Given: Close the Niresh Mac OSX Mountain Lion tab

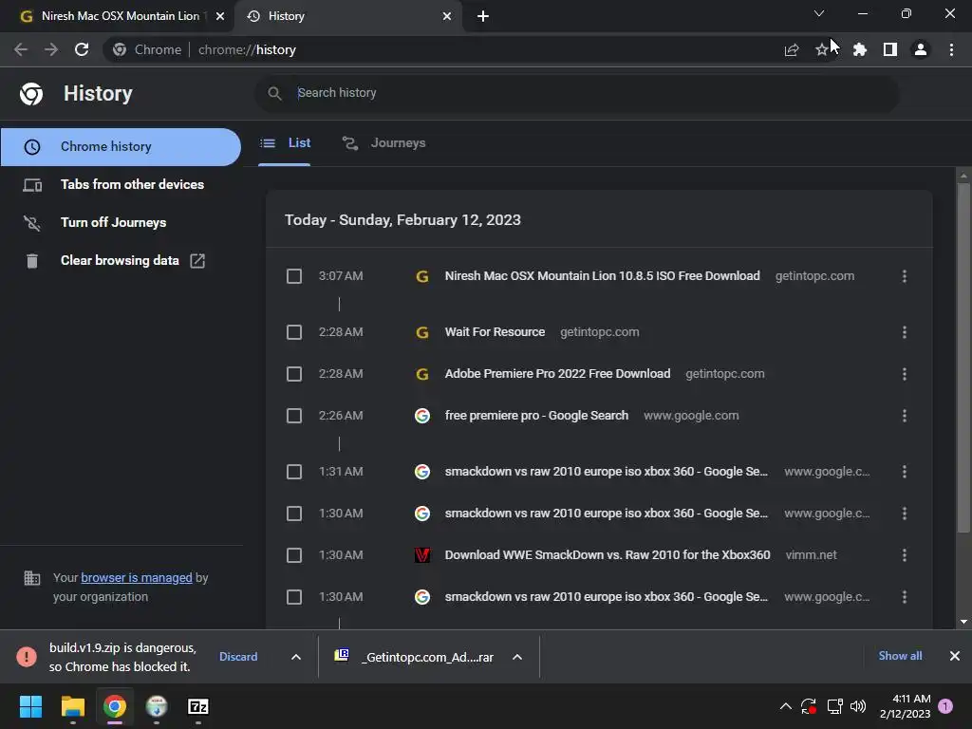Looking at the screenshot, I should click(x=220, y=16).
